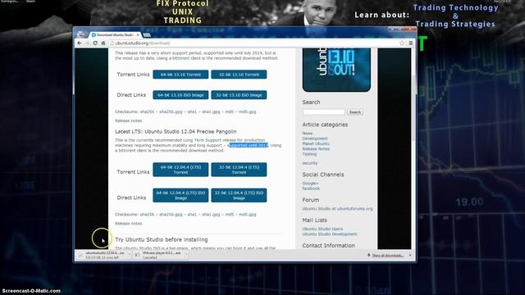Go back with the browser back arrow
525x295 pixels.
[x=80, y=43]
